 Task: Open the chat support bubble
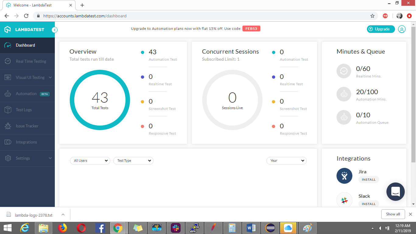395,192
